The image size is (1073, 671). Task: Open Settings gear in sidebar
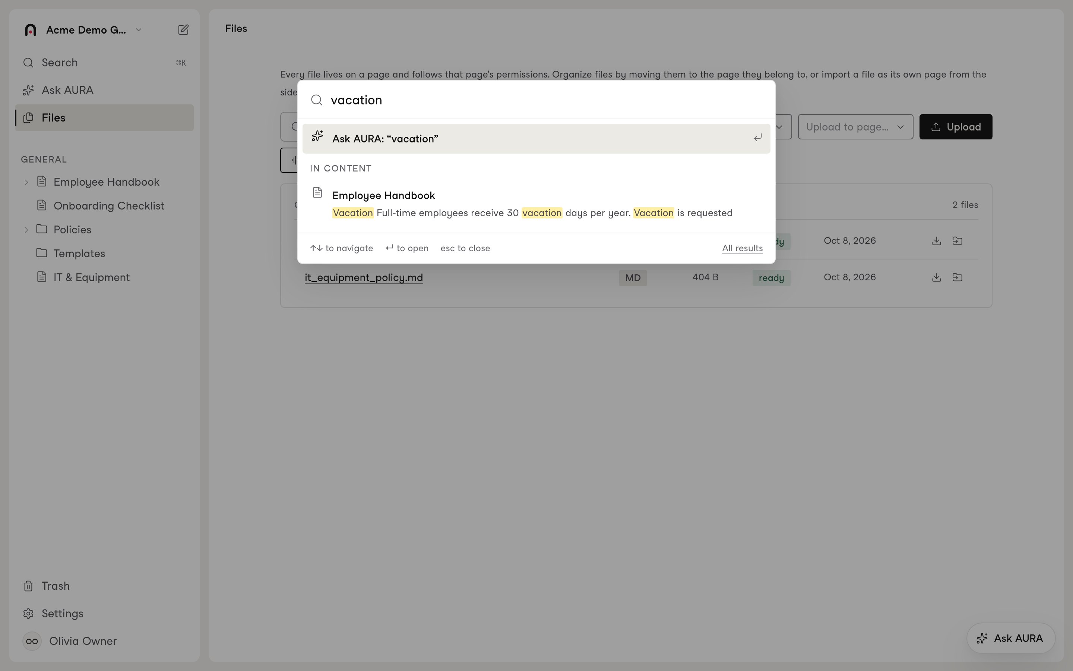pyautogui.click(x=28, y=613)
